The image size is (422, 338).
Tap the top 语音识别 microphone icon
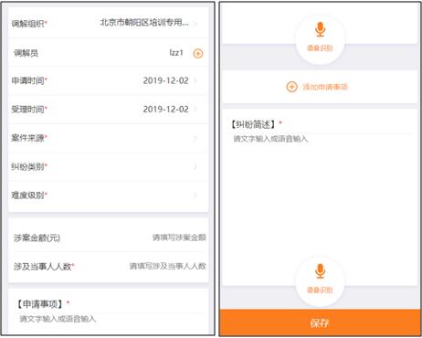click(320, 29)
